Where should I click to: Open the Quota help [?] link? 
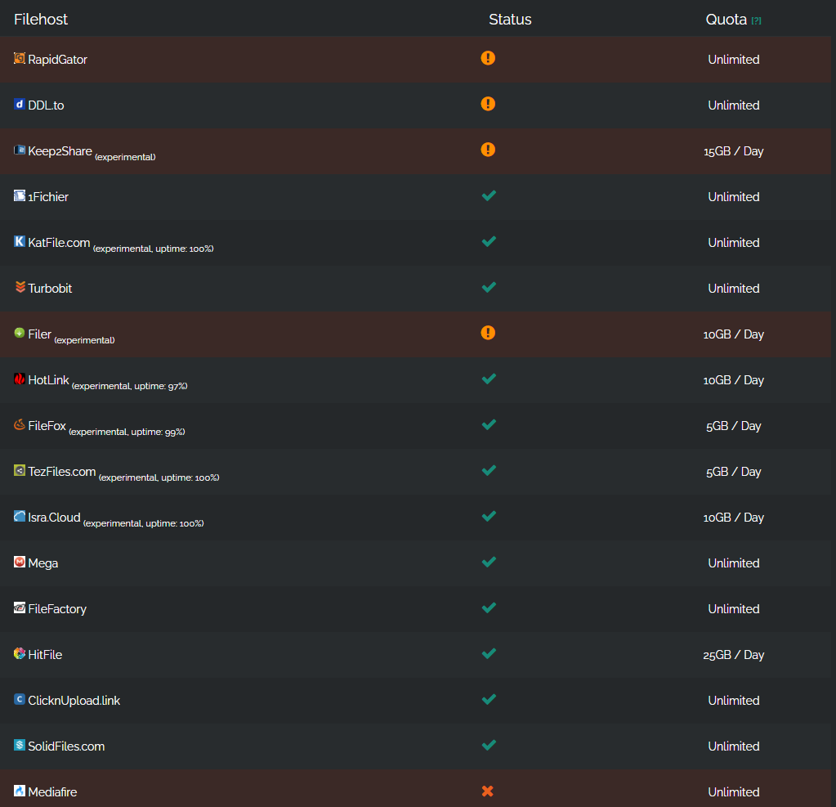click(756, 20)
